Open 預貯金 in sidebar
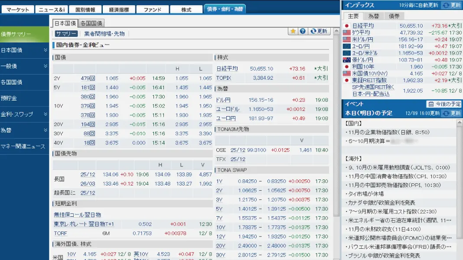 coord(25,98)
